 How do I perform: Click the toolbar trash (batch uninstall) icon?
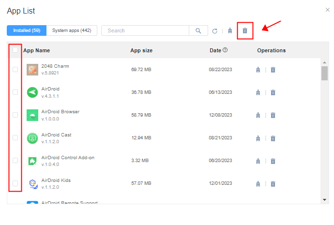(245, 30)
